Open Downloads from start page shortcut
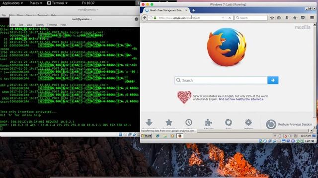Image resolution: width=318 pixels, height=178 pixels. pos(149,123)
